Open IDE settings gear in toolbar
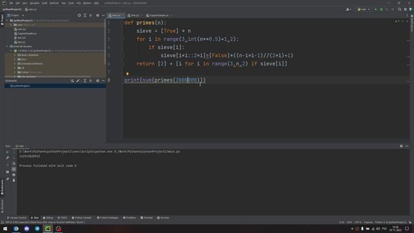 406,9
